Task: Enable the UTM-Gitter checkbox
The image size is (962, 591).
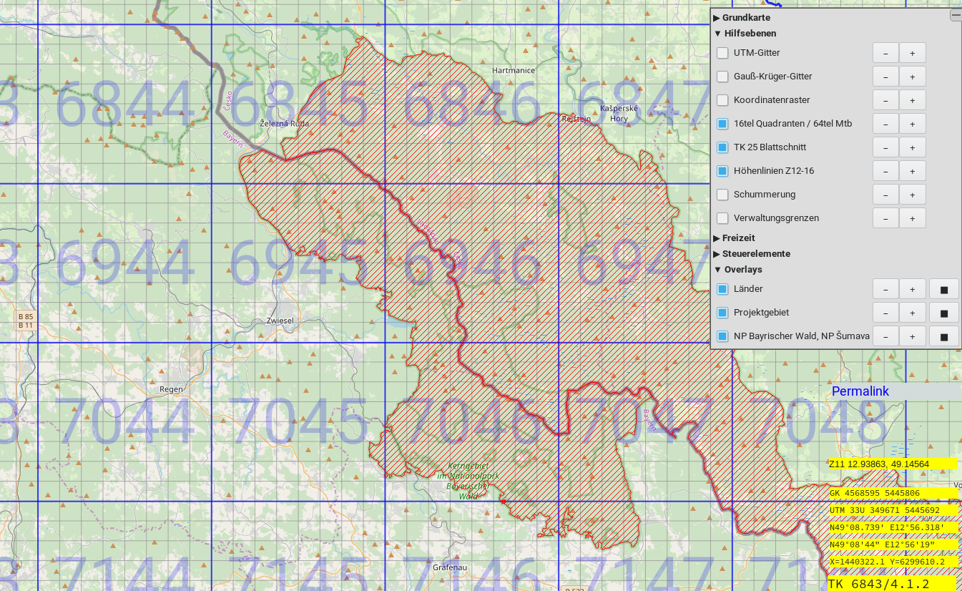Action: point(722,53)
